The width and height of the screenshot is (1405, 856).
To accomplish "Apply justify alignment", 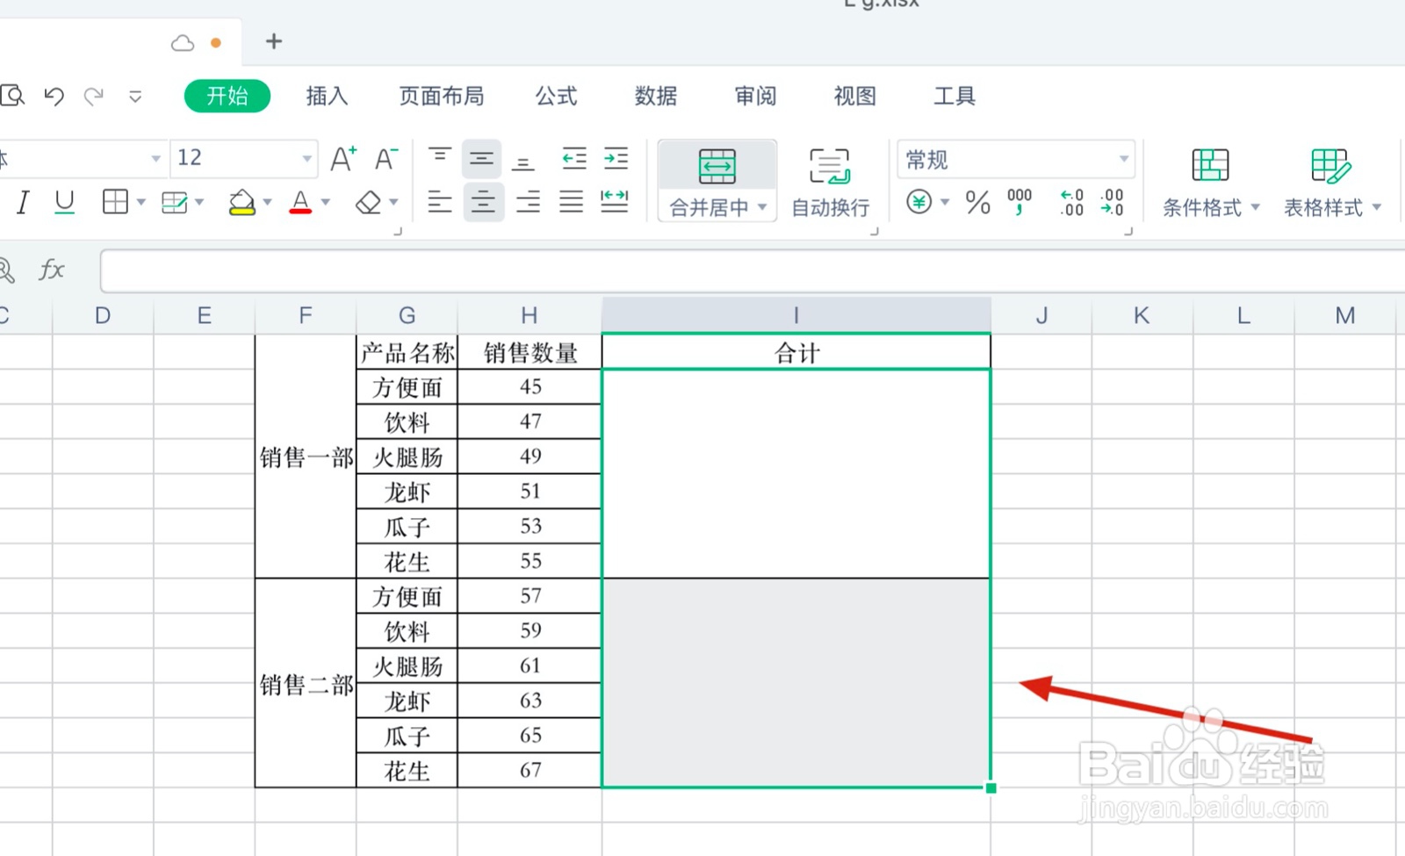I will tap(572, 203).
